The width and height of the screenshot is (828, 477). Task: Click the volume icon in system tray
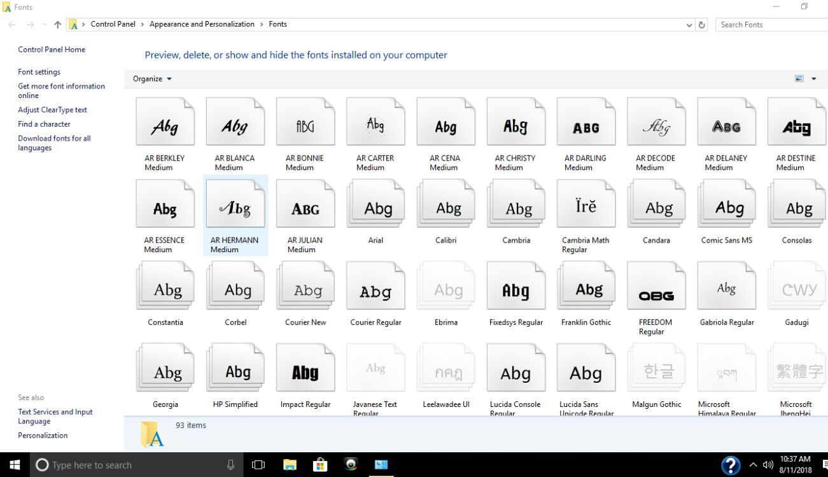(769, 465)
